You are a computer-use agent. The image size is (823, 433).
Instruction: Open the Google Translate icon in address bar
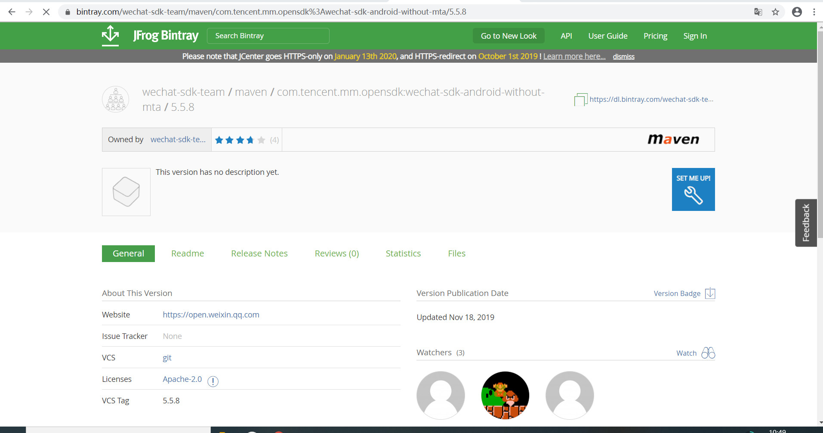pyautogui.click(x=758, y=12)
